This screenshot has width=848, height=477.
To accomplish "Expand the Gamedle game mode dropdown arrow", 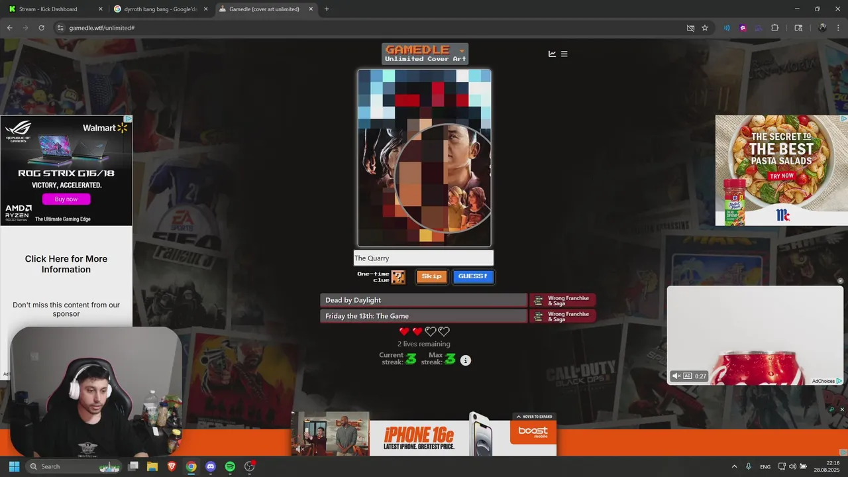I will click(462, 50).
